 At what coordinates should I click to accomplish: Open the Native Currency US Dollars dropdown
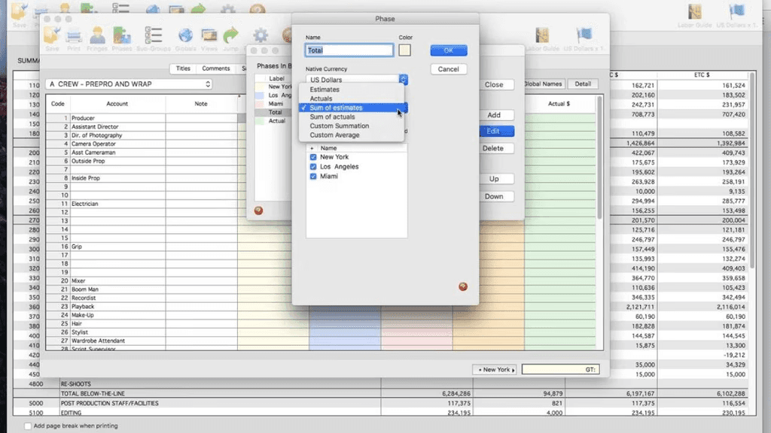pos(356,80)
